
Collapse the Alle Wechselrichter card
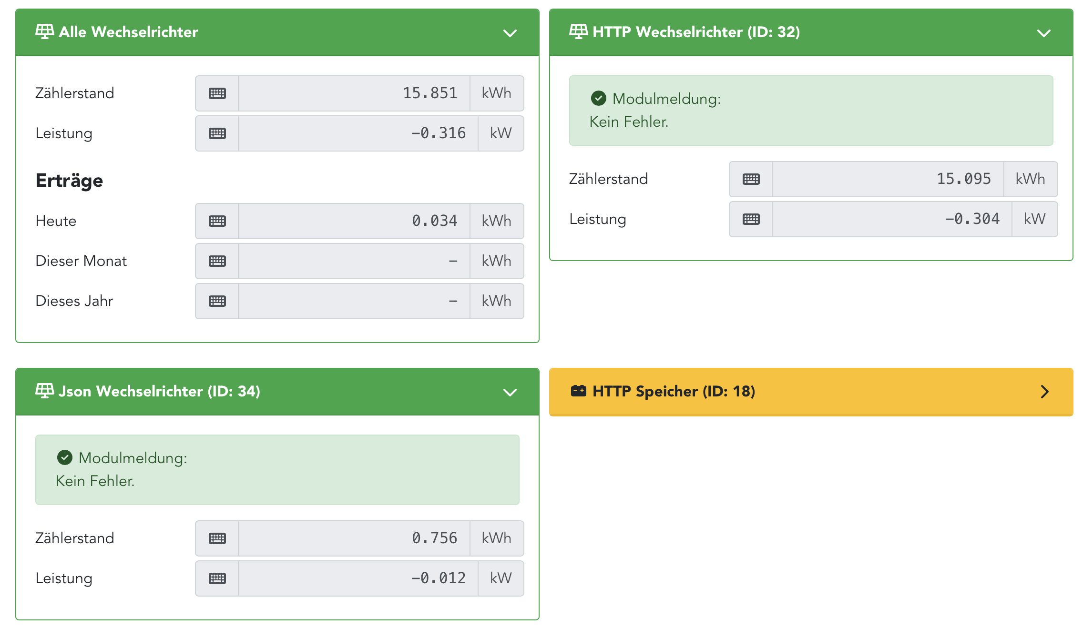510,33
